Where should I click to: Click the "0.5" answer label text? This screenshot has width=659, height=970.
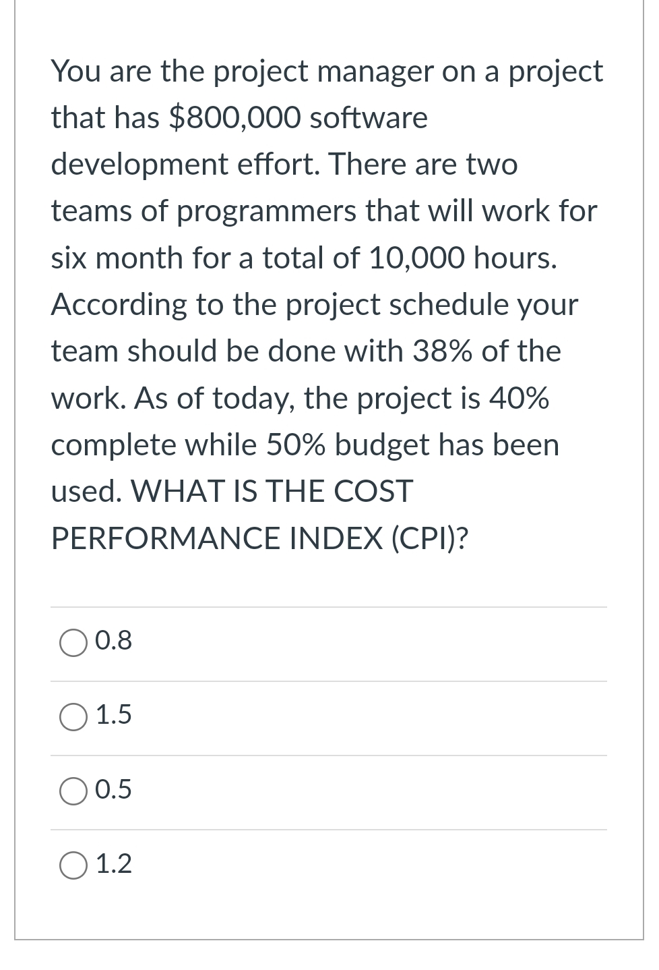(x=114, y=789)
